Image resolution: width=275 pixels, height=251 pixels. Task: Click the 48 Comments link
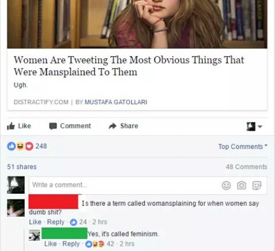[247, 167]
